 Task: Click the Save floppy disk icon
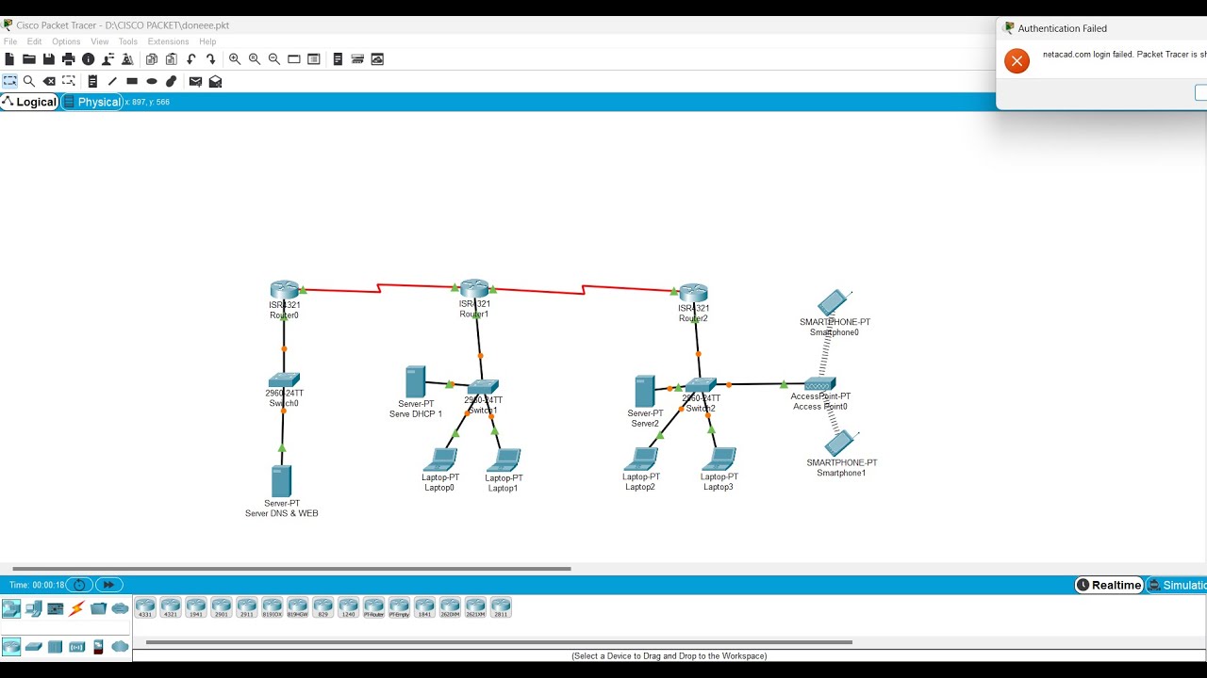pos(49,59)
